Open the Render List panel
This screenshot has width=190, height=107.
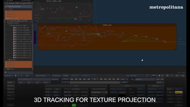(11, 99)
